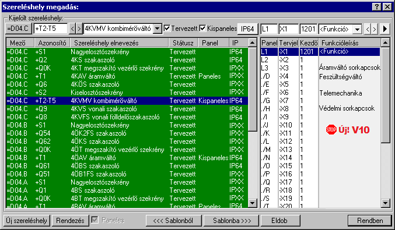
Task: Click the left list's Panel column header
Action: click(214, 43)
